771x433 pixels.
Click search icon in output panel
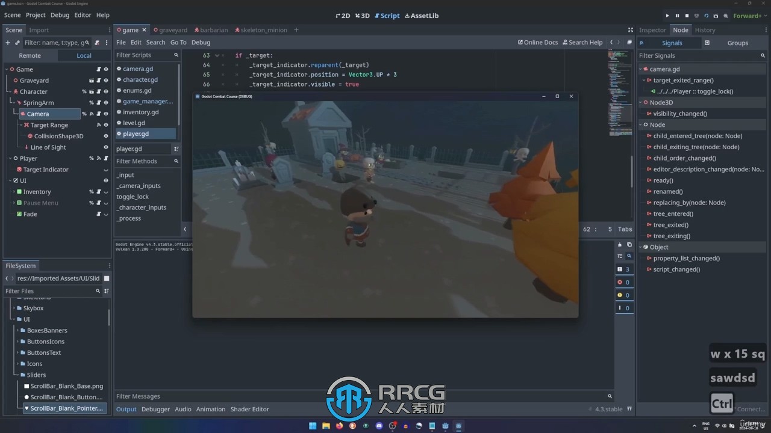coord(629,256)
